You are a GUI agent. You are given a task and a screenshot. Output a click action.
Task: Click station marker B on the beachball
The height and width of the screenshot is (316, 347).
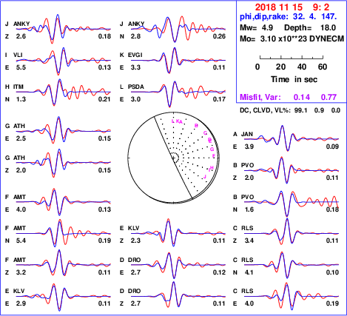pos(196,126)
